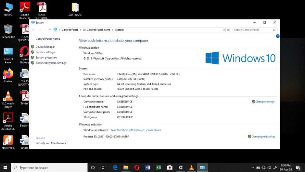Open VLC from taskbar
The width and height of the screenshot is (305, 172).
pyautogui.click(x=192, y=167)
